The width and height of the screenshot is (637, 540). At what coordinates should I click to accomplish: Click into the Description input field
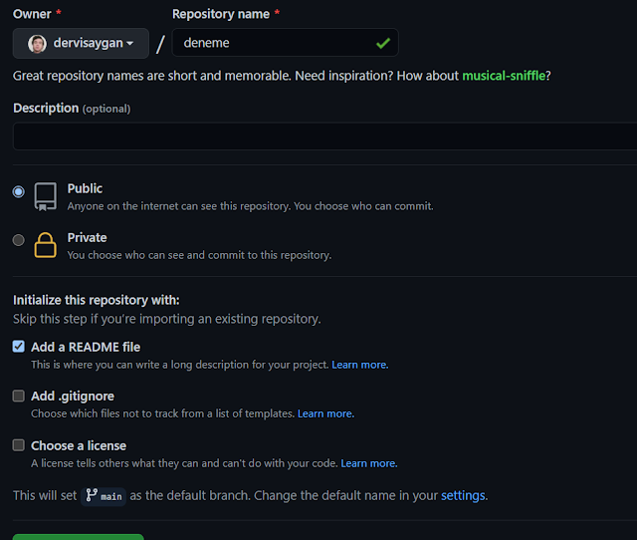[325, 136]
